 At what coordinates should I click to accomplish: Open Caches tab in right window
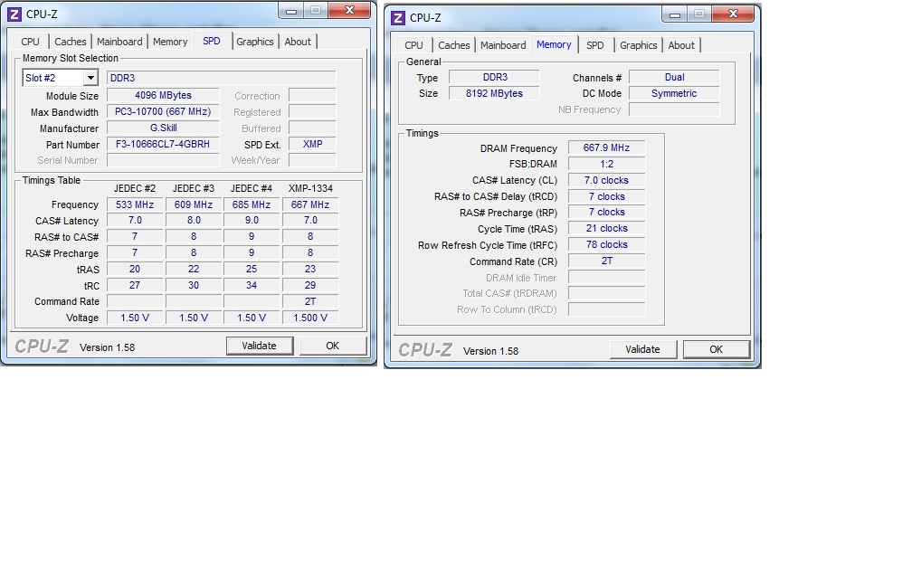[x=453, y=45]
